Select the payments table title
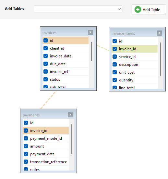Viewport: 168px width, 179px height. point(31,115)
